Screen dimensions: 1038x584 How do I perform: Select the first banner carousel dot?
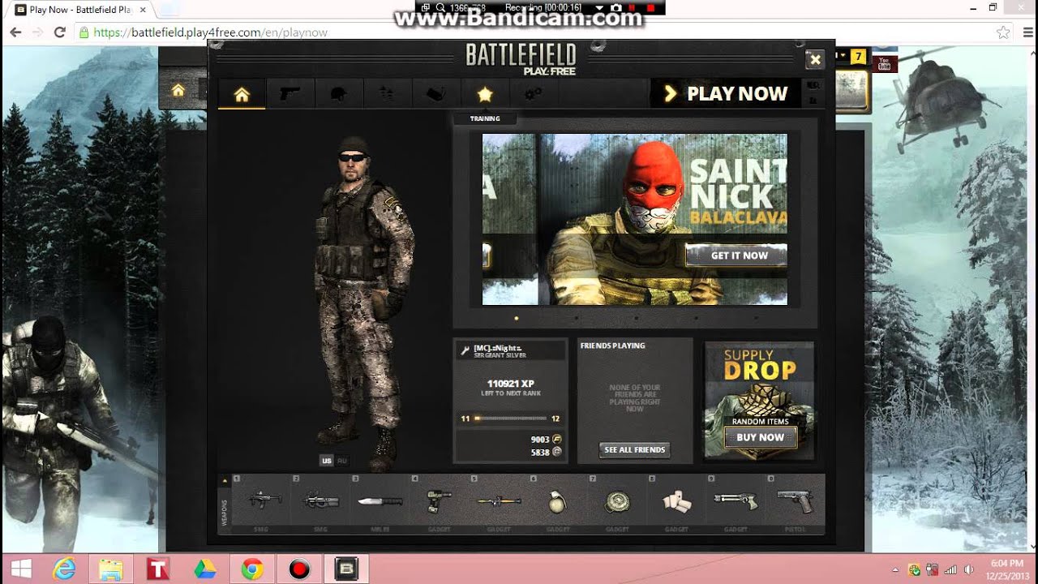[516, 318]
